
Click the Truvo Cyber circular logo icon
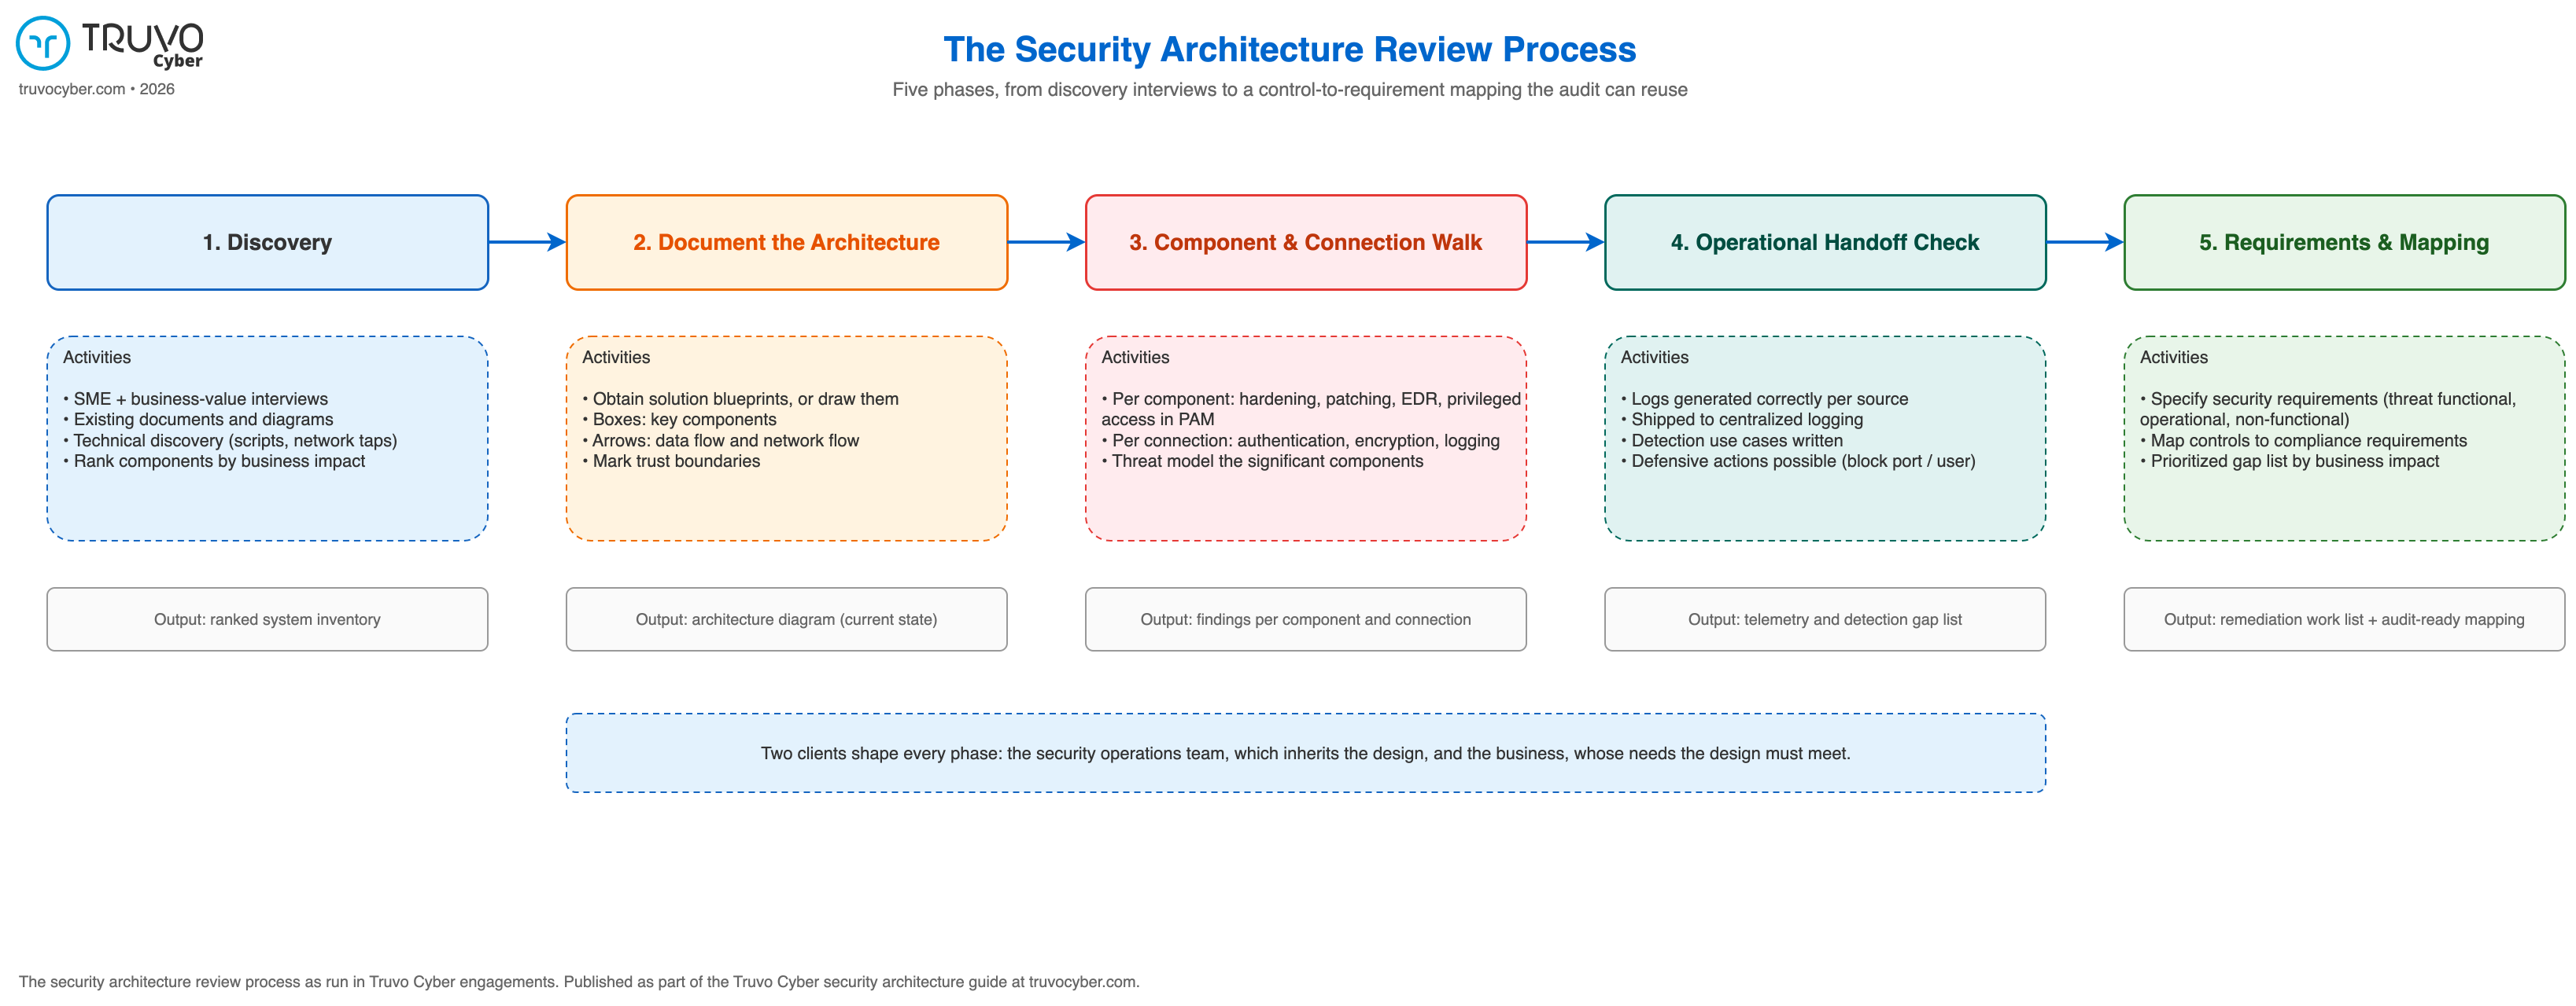pos(43,43)
